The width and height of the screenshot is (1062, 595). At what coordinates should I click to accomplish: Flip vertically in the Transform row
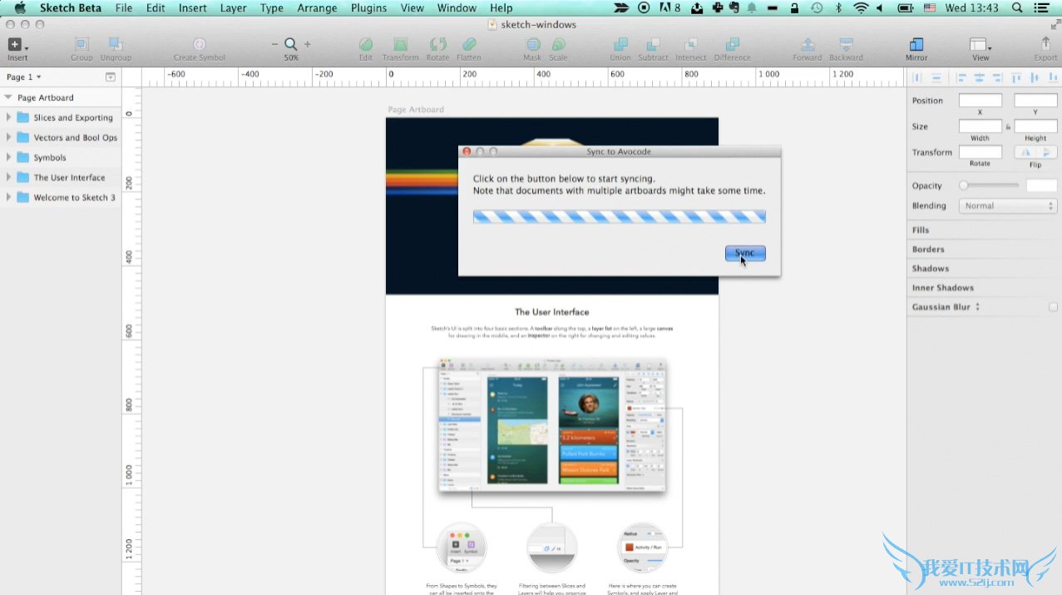[1047, 152]
